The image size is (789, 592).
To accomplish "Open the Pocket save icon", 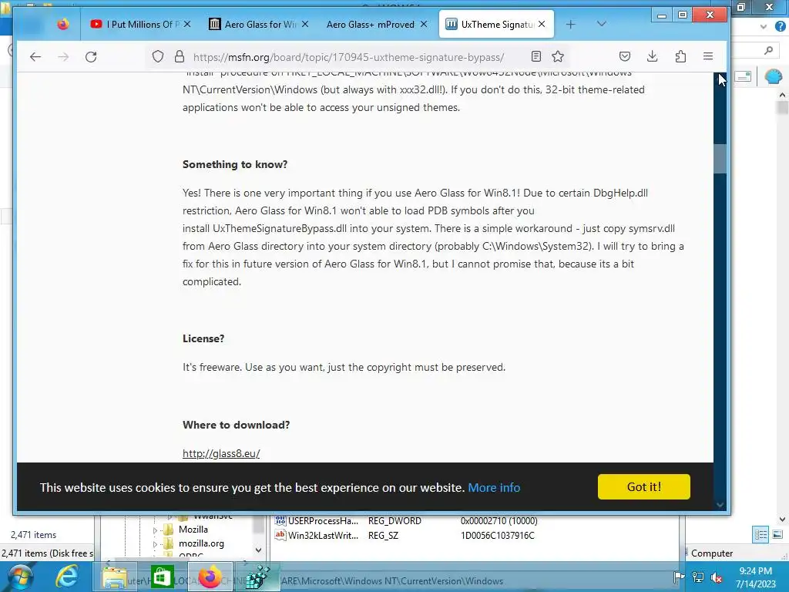I will pos(625,56).
